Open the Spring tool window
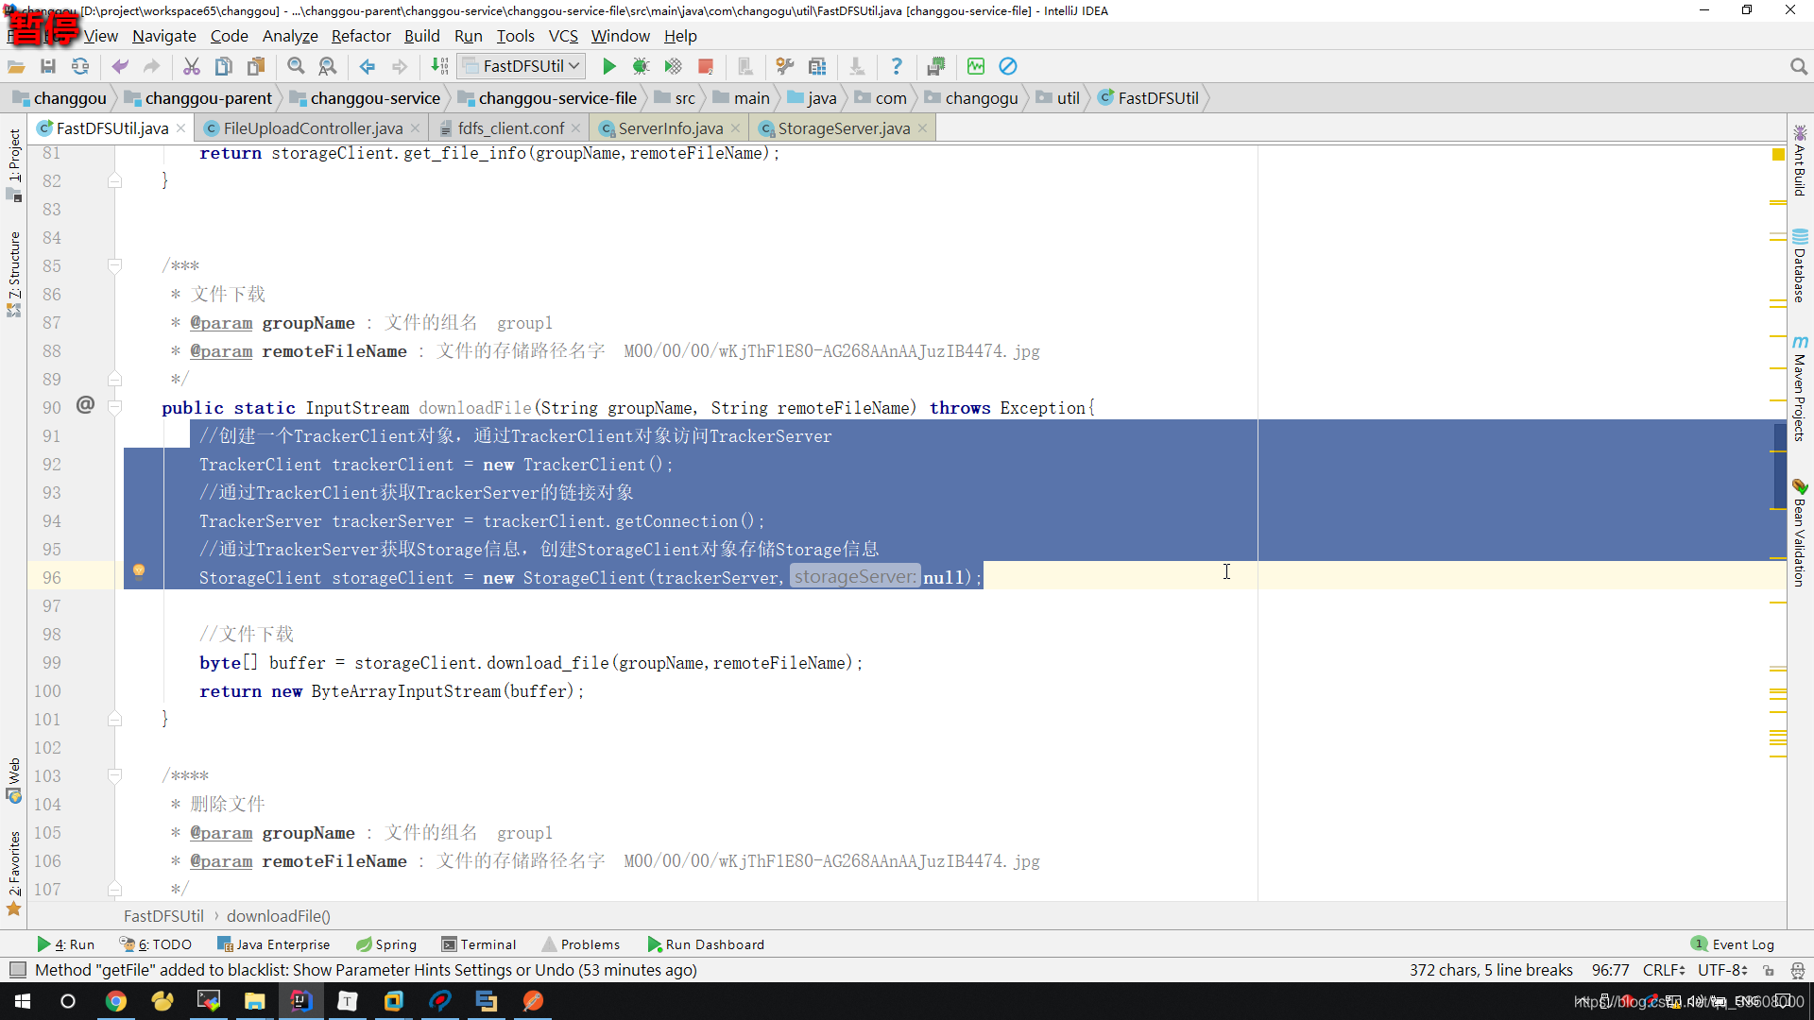 386,944
